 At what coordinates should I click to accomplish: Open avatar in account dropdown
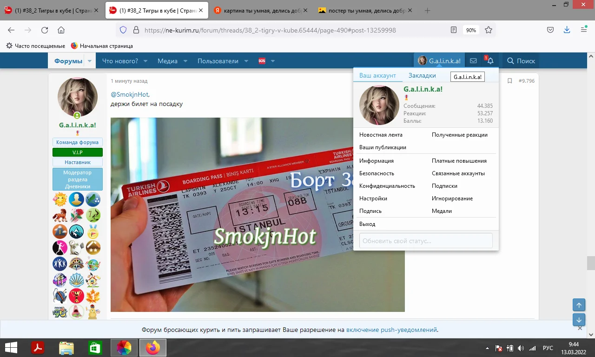[x=379, y=105]
